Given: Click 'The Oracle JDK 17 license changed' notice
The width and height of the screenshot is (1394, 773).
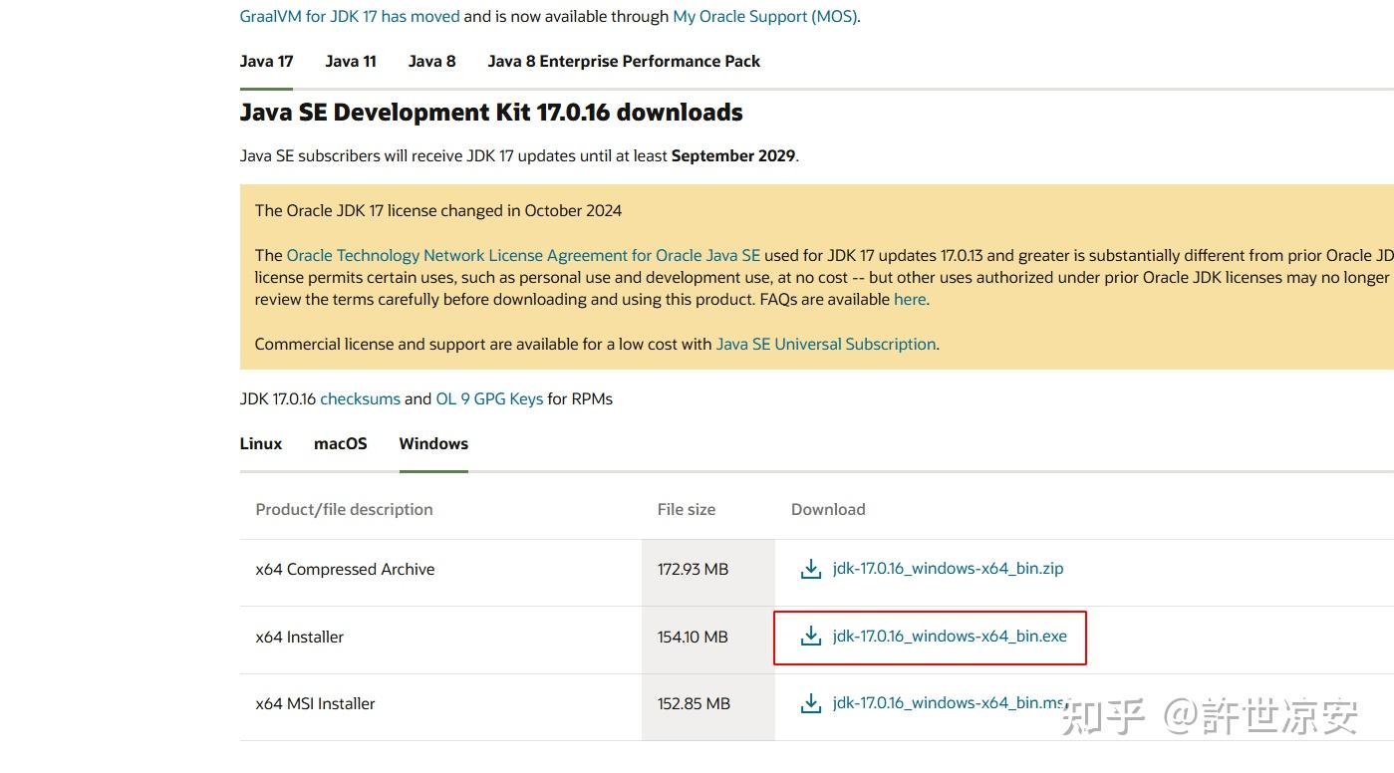Looking at the screenshot, I should (x=438, y=210).
